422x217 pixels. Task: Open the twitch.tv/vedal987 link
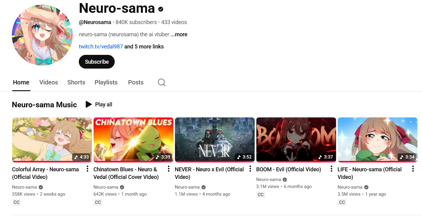click(101, 47)
